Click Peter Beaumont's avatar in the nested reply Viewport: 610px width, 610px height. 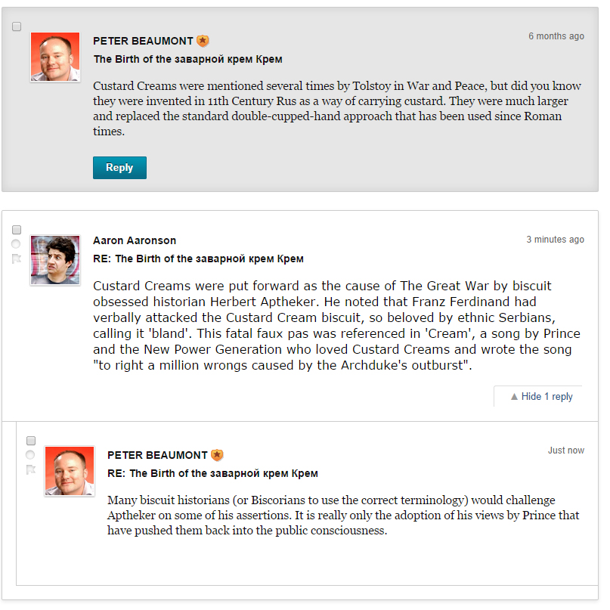coord(70,471)
